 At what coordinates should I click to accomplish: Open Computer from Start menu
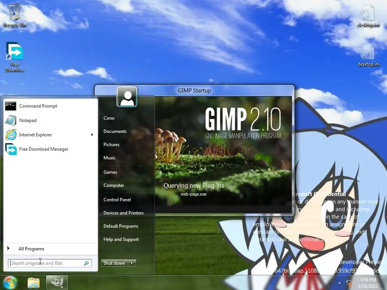[x=113, y=185]
